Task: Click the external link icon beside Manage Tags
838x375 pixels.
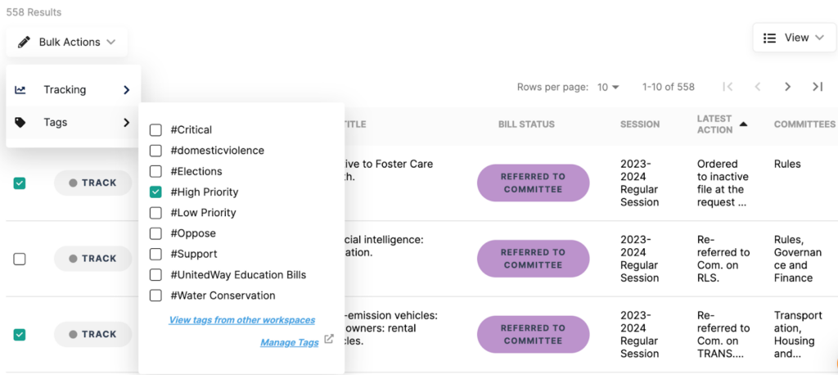Action: [x=329, y=340]
